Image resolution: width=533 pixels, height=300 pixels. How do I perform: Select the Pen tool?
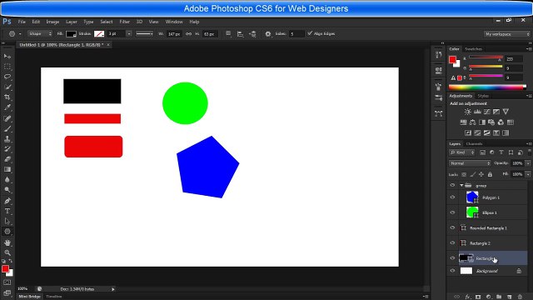tap(7, 201)
